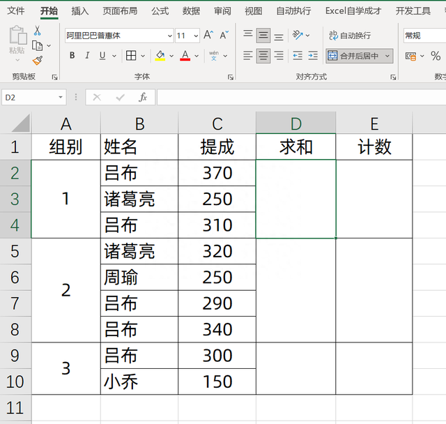Switch to 审阅 tab
Screen dimensions: 446x424
click(x=222, y=11)
